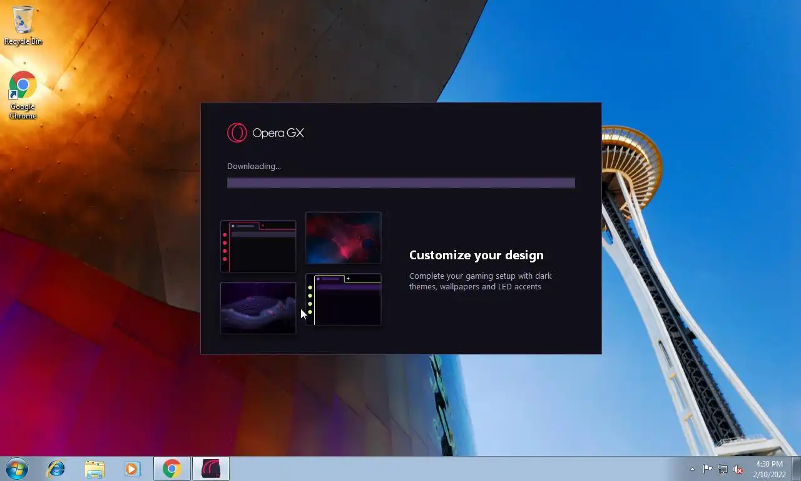
Task: Open Windows Media Player from the taskbar
Action: (x=132, y=468)
